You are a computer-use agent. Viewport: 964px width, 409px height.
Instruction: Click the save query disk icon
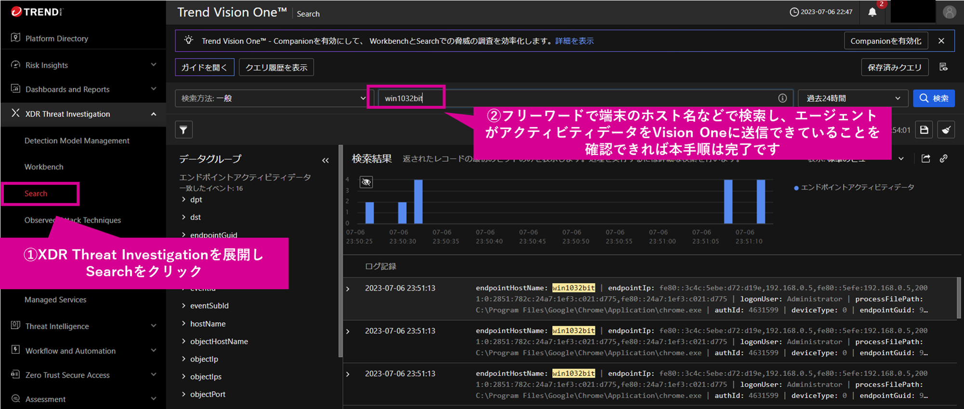pyautogui.click(x=924, y=130)
